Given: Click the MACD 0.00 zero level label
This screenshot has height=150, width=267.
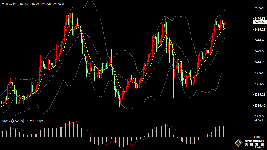Looking at the screenshot, I should tap(257, 137).
